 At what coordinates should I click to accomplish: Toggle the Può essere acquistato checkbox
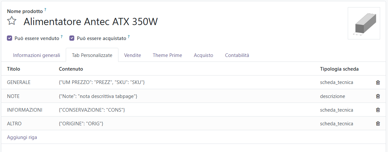coord(72,38)
